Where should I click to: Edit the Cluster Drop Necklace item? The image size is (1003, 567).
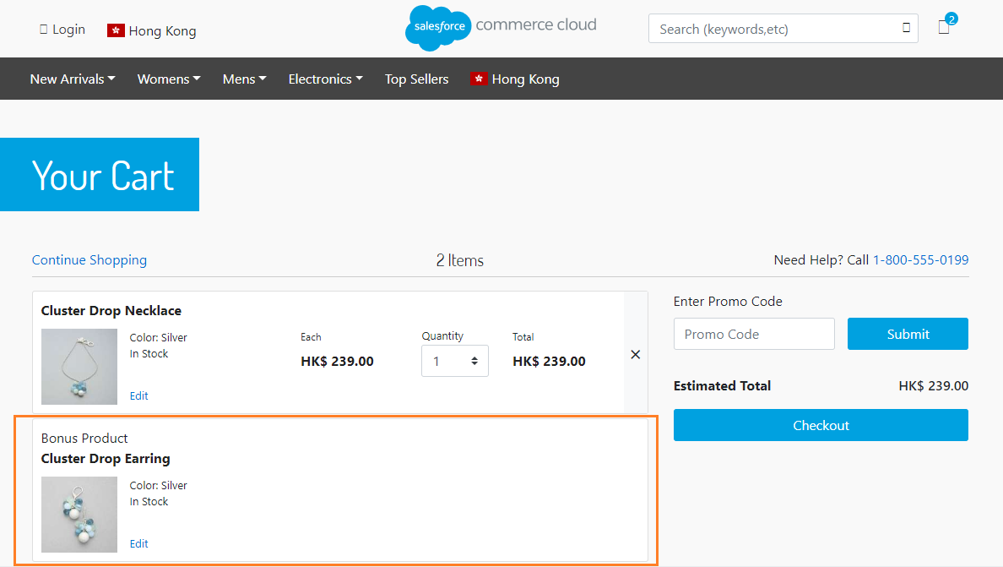pyautogui.click(x=139, y=395)
